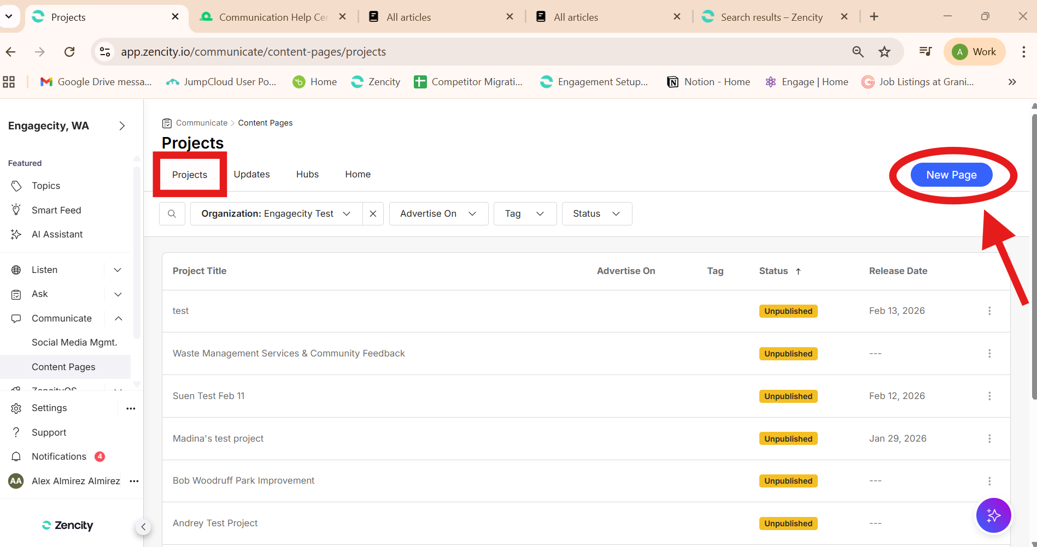This screenshot has width=1037, height=547.
Task: Click the search magnifier icon in filters
Action: coord(172,213)
